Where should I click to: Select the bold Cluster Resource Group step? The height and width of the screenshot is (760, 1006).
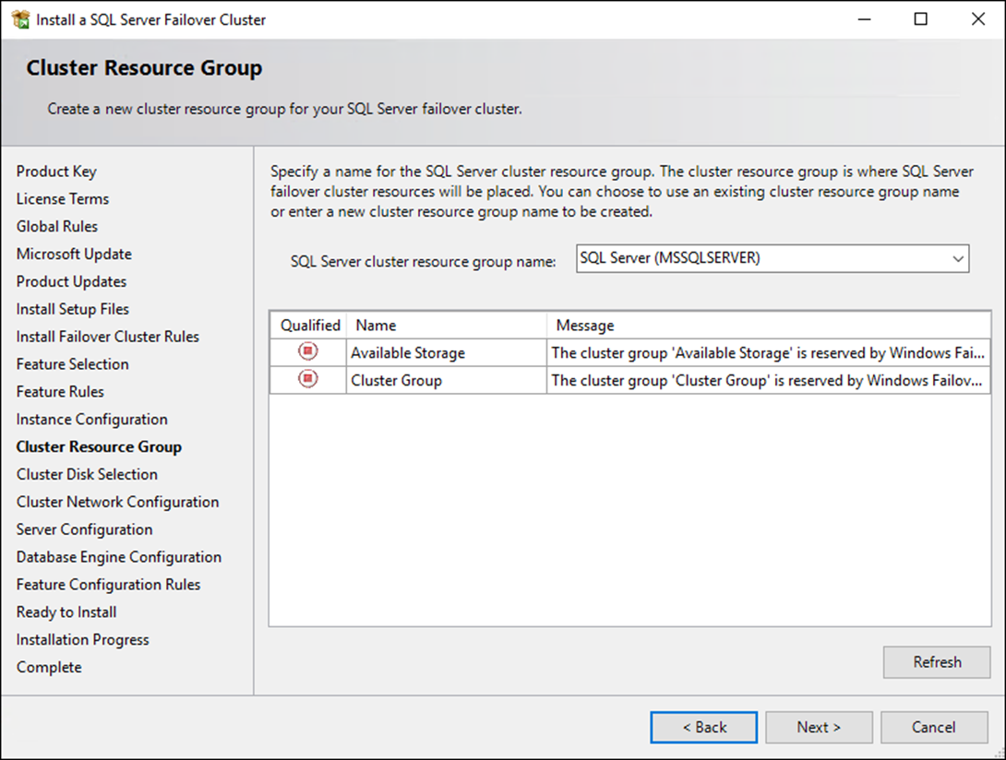click(x=99, y=447)
